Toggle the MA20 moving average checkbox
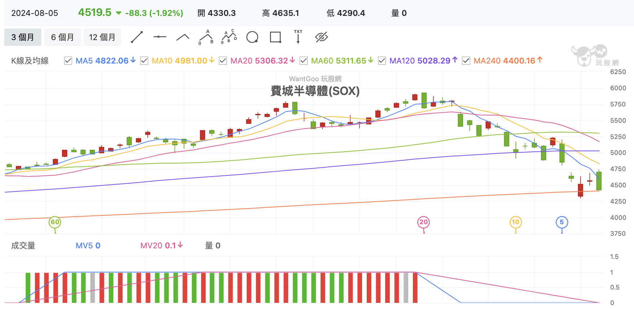 pos(223,61)
